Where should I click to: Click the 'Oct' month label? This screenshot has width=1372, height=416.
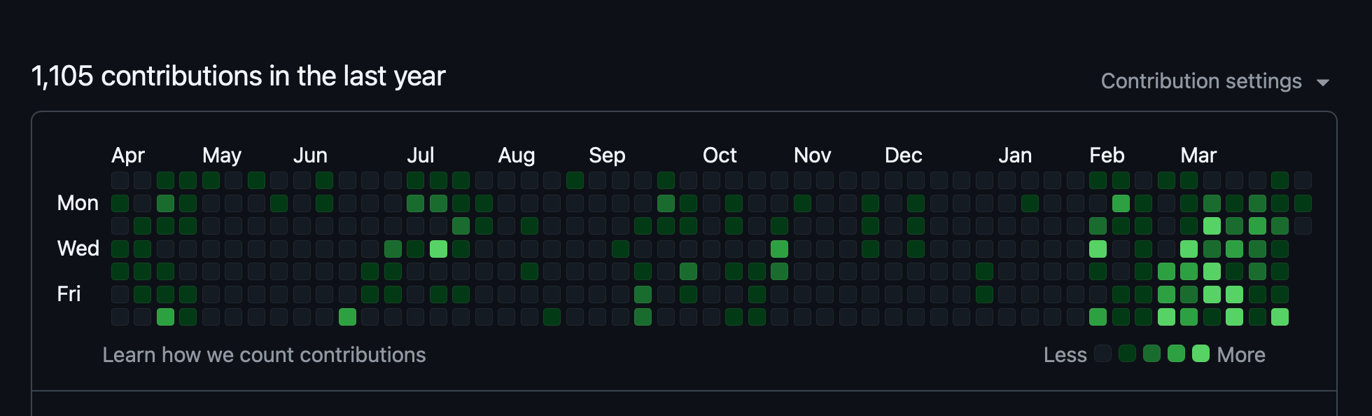[x=720, y=155]
